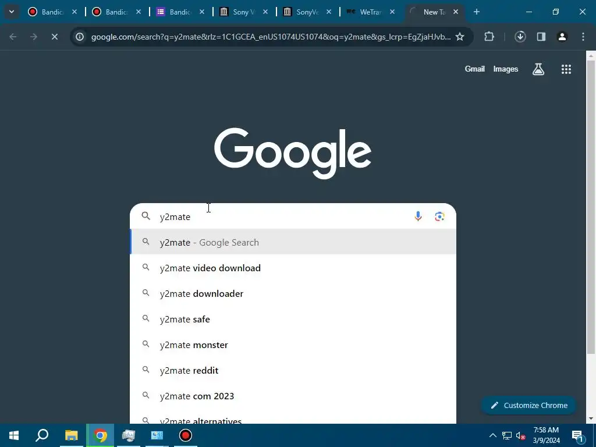The width and height of the screenshot is (596, 447).
Task: Open the Chrome profile icon
Action: 562,37
